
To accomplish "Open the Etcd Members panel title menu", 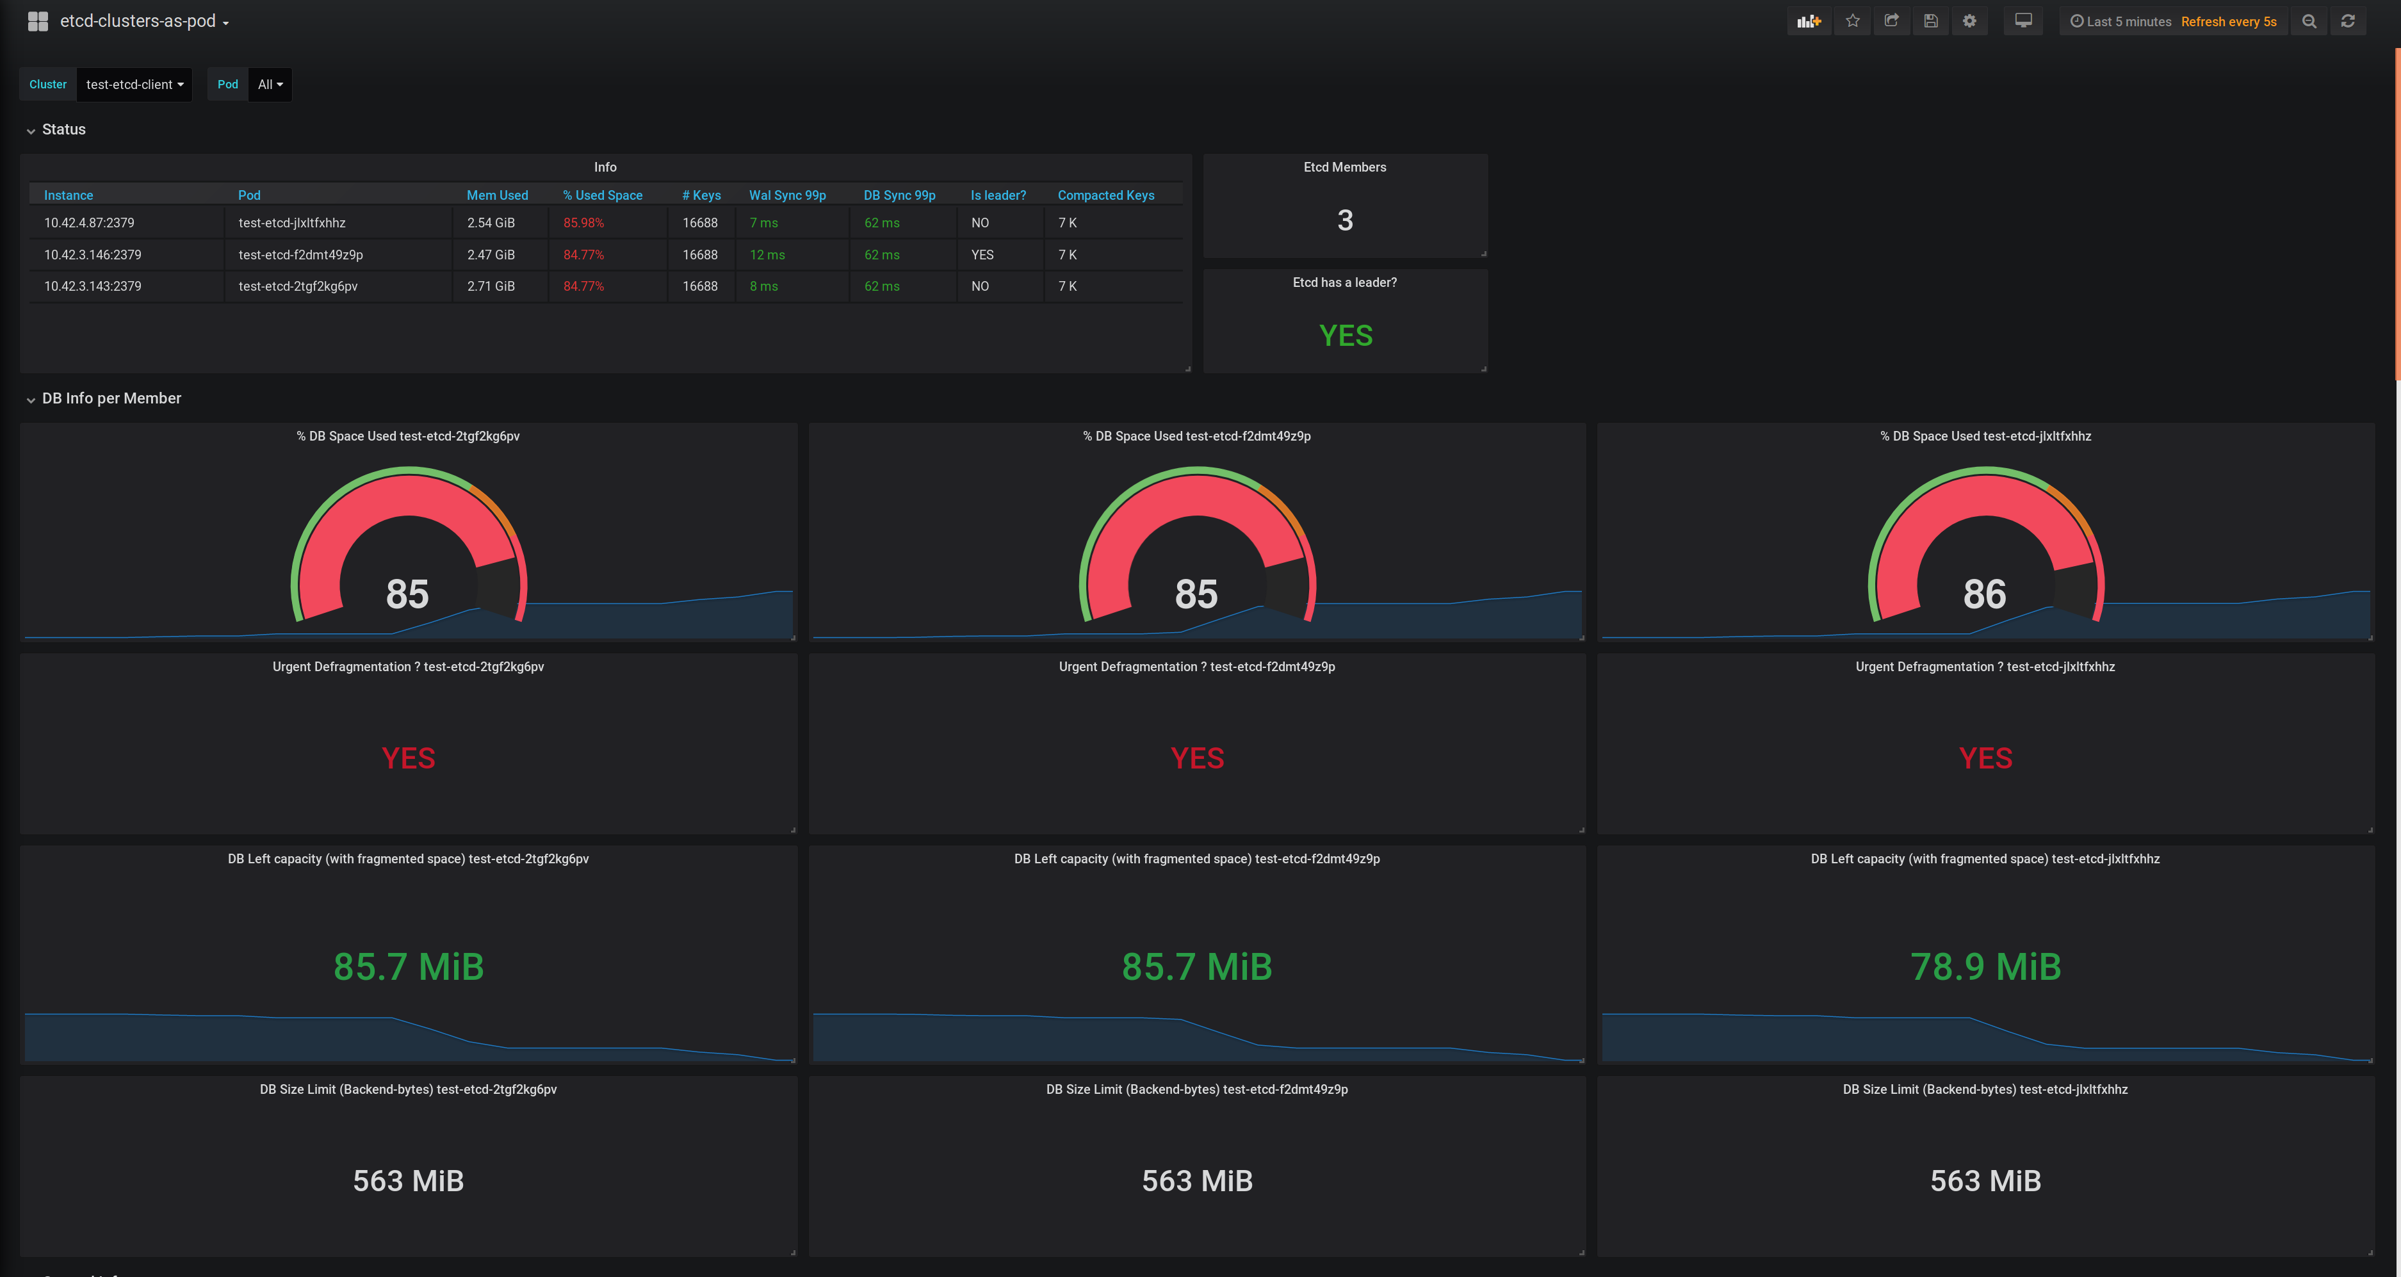I will 1344,168.
